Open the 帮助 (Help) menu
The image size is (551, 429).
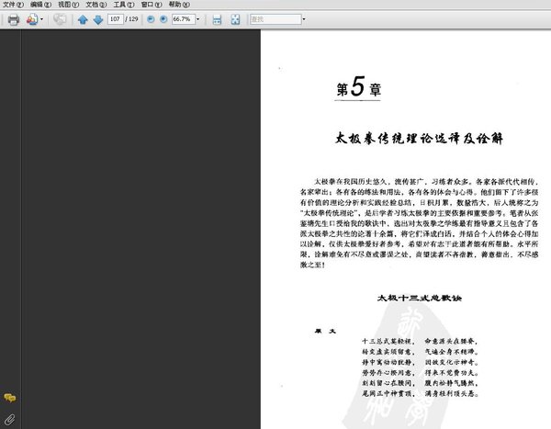[x=179, y=5]
